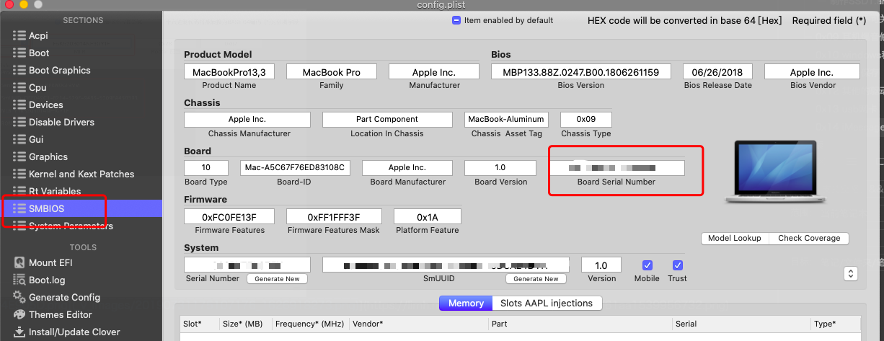
Task: Click the Item enabled by default indicator
Action: [x=456, y=20]
